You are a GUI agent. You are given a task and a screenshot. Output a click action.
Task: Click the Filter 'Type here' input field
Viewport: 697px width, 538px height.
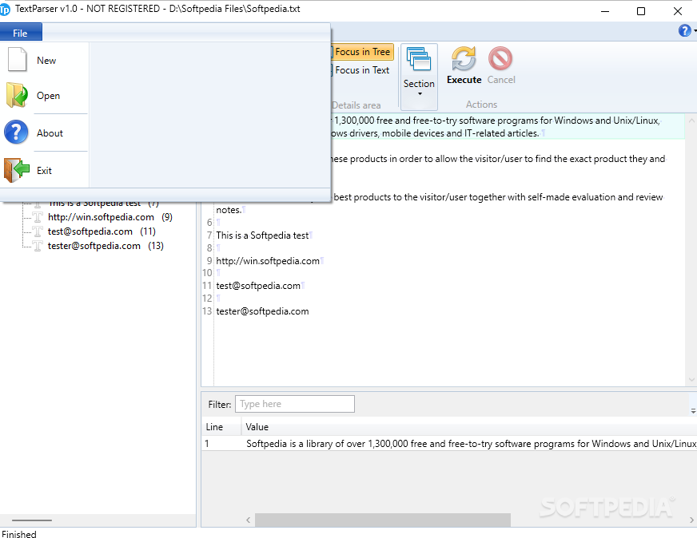[295, 404]
